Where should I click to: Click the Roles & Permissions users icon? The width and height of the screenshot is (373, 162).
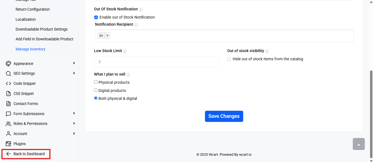(8, 124)
